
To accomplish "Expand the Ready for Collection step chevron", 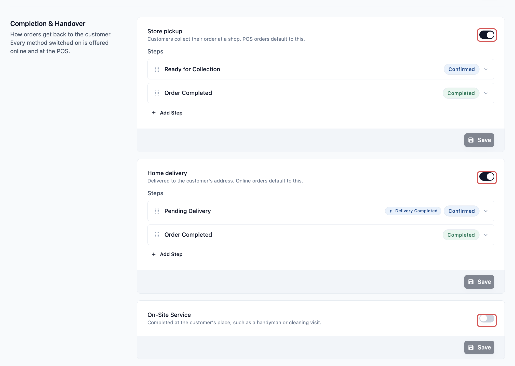I will coord(486,69).
